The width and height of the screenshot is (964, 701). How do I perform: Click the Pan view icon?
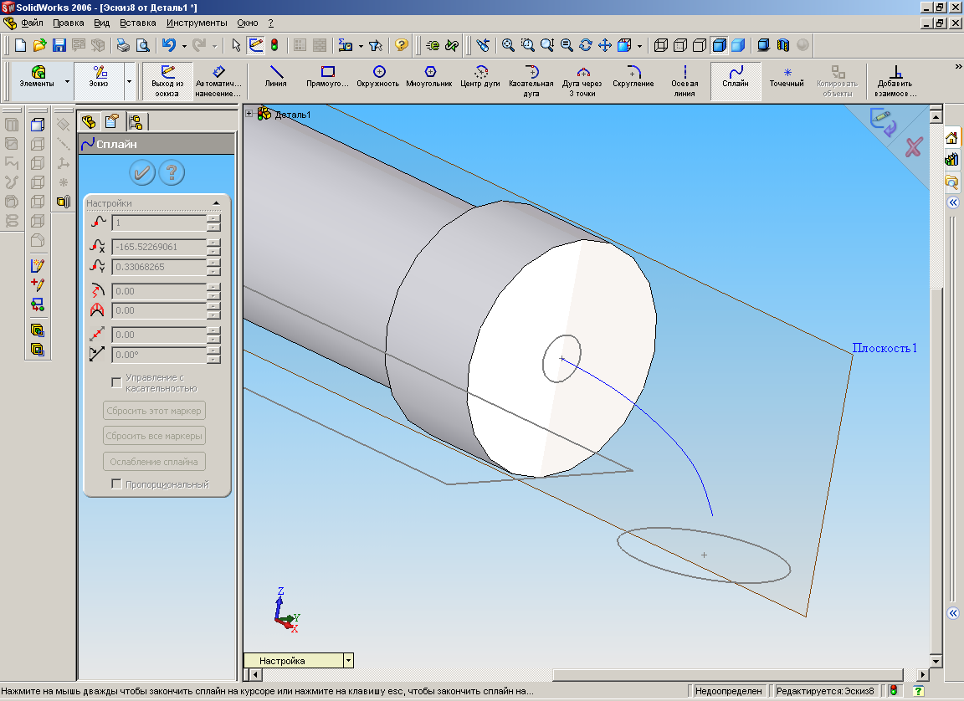[x=605, y=45]
